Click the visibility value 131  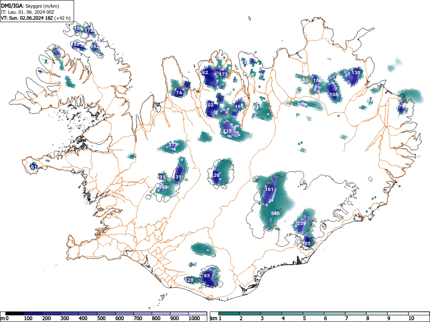click(x=177, y=177)
